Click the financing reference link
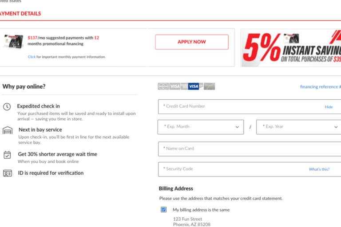341x227 pixels. [320, 86]
